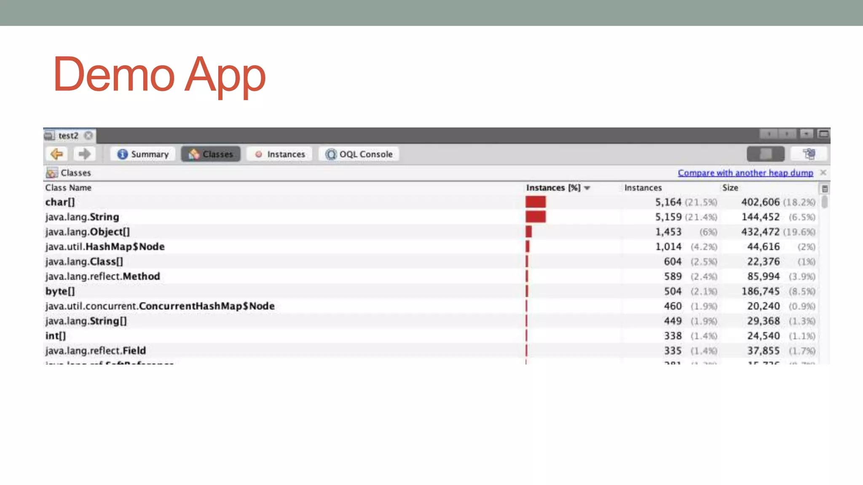Open the OQL Console view
The image size is (863, 485).
(x=359, y=154)
